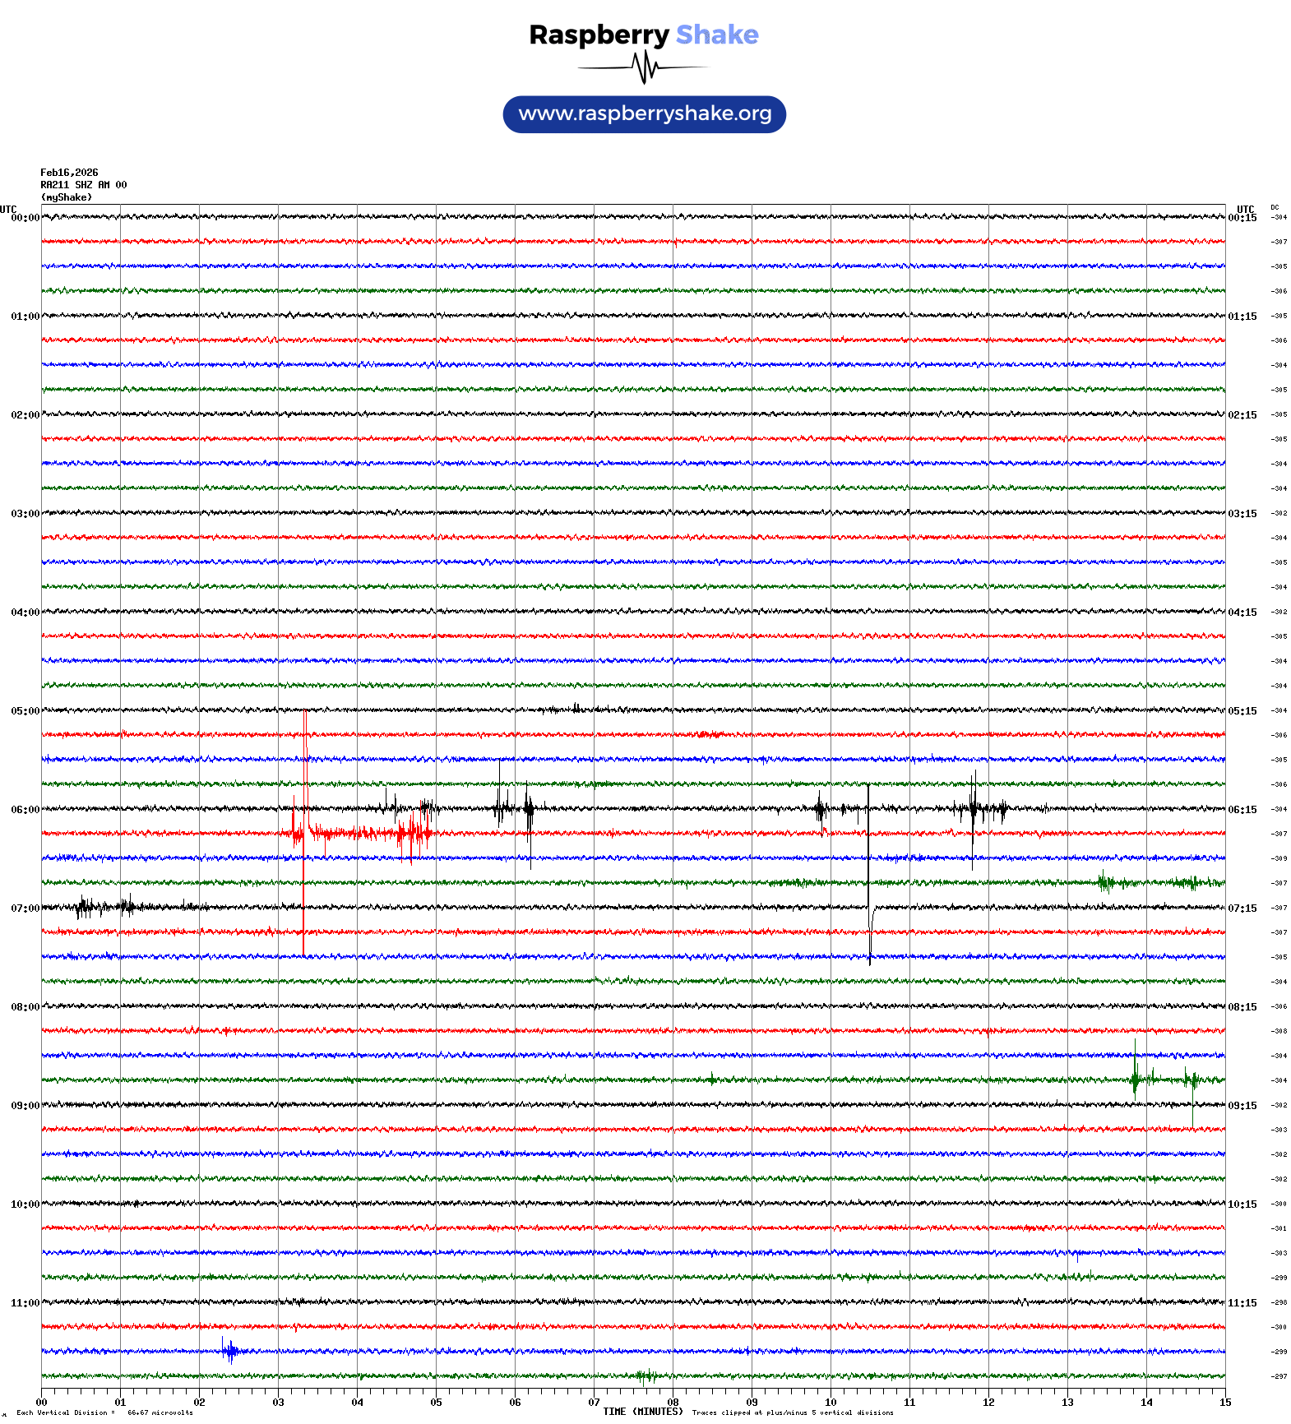
Task: Click the 15 minute label on bottom axis
Action: (1224, 1403)
